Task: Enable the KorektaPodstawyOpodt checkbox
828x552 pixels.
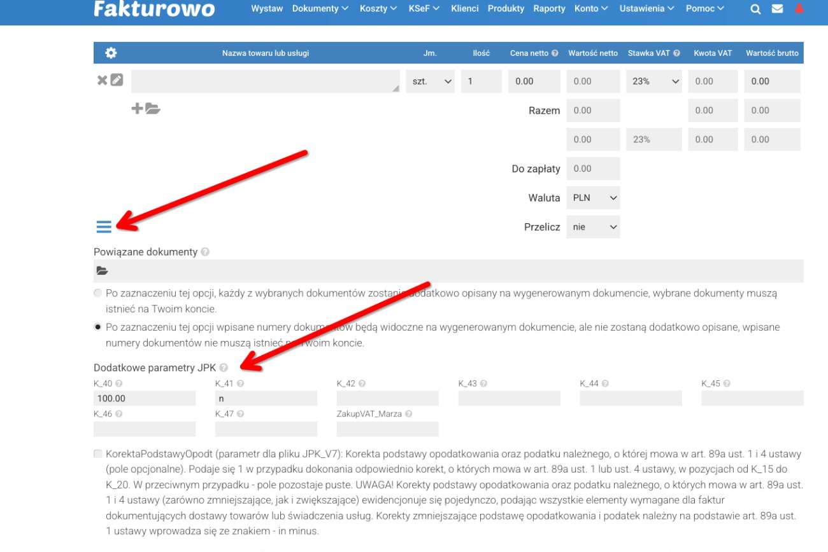Action: pos(97,453)
